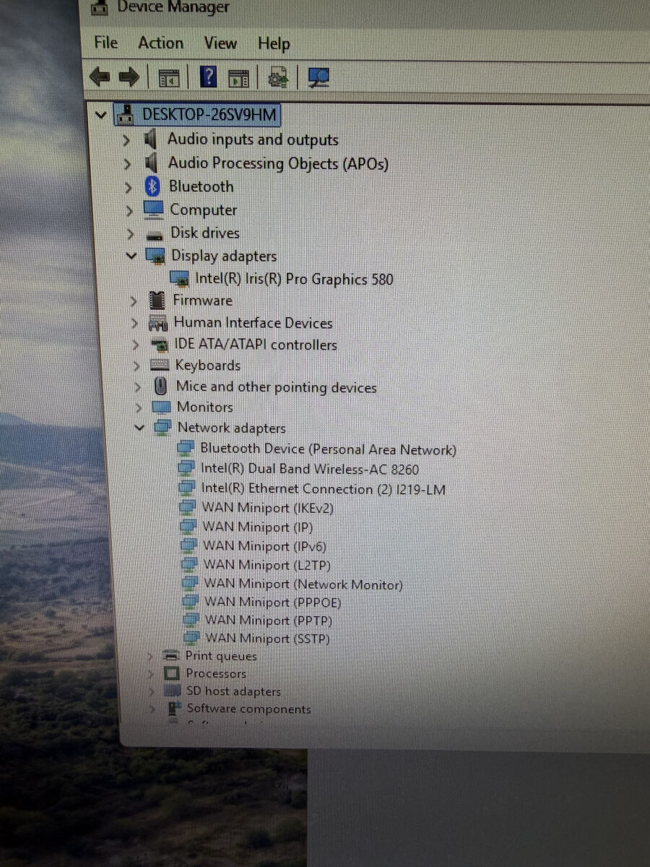This screenshot has width=650, height=867.
Task: Select WAN Miniport (PPPOE) adapter
Action: 272,602
